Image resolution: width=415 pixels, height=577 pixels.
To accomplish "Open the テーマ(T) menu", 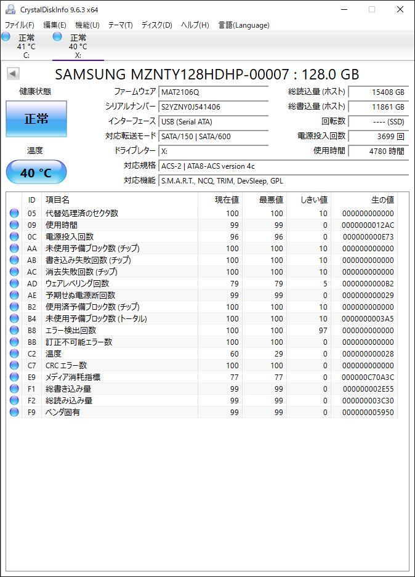I will click(120, 25).
